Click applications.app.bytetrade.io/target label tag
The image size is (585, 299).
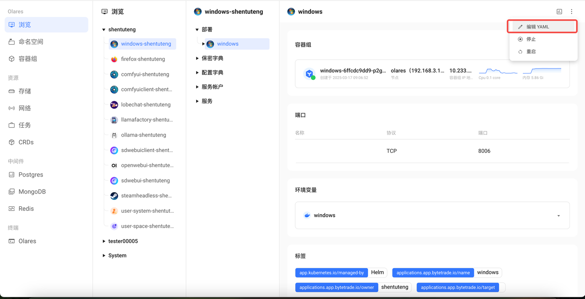pos(457,288)
